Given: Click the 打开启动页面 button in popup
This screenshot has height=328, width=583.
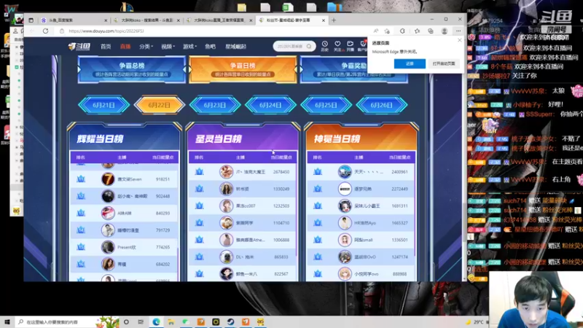Looking at the screenshot, I should click(444, 63).
